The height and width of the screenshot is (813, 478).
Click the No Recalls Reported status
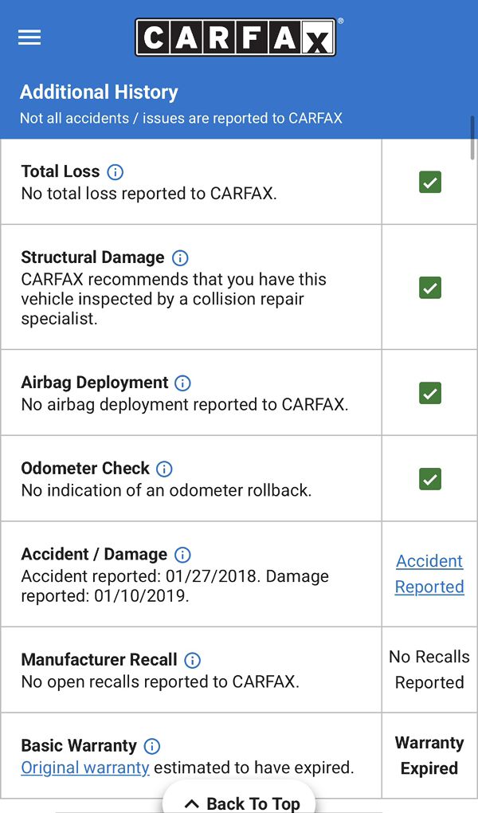tap(429, 670)
